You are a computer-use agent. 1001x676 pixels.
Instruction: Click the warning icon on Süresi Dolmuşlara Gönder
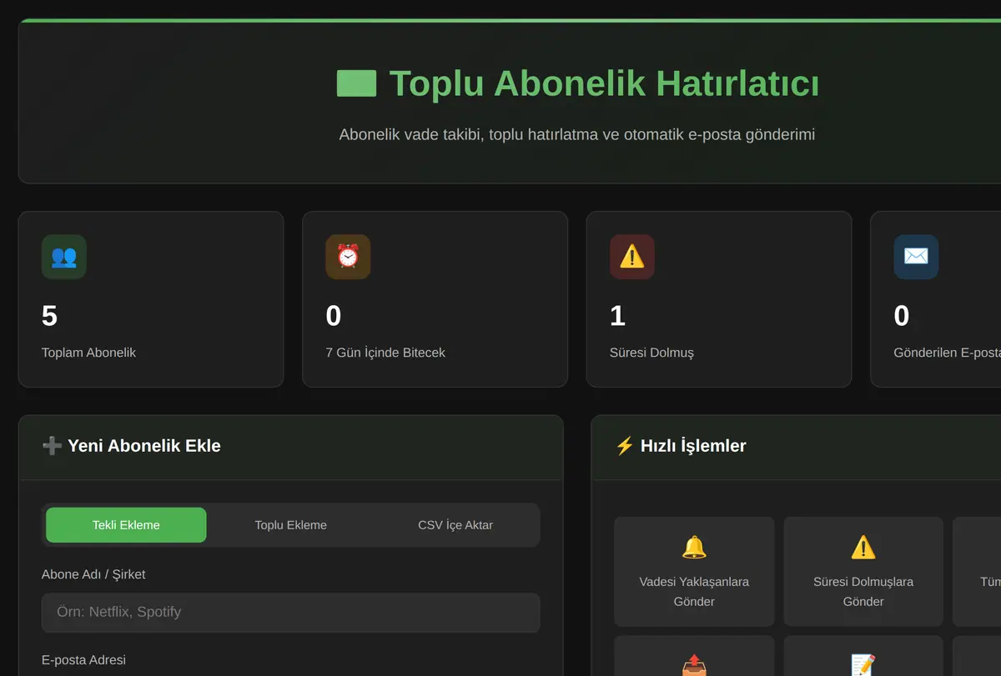pyautogui.click(x=863, y=547)
